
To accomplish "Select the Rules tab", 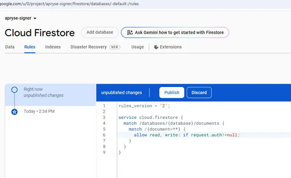I will 30,47.
